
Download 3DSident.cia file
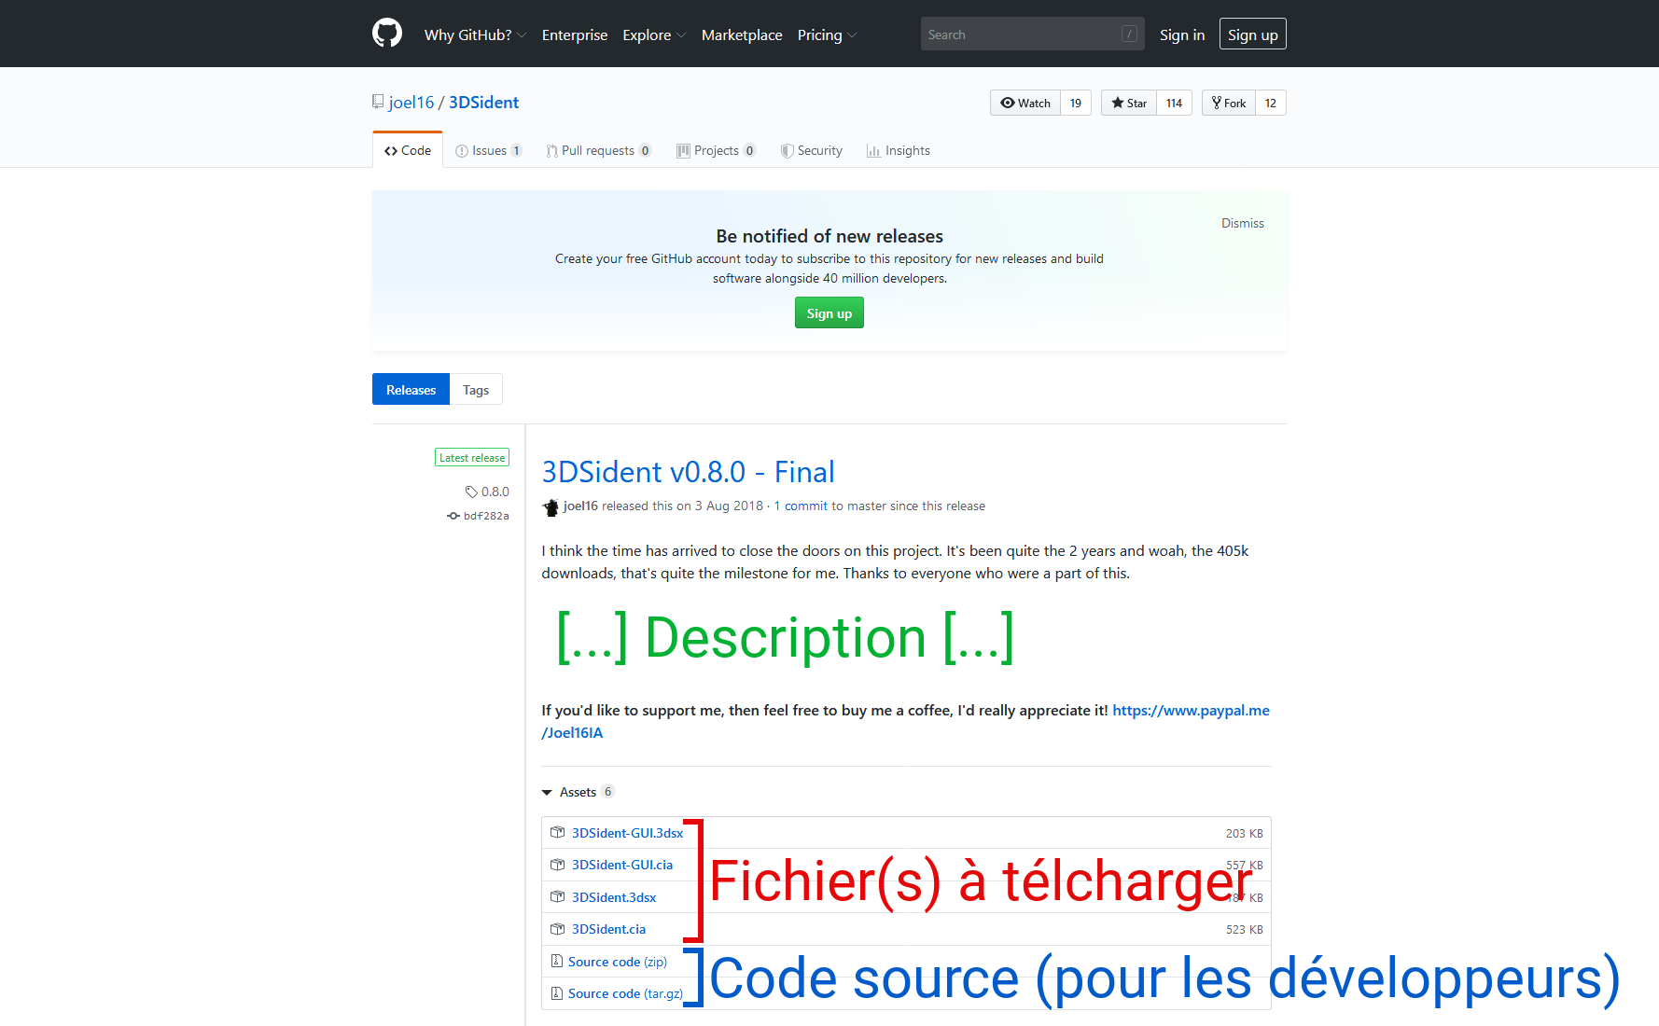[x=608, y=929]
